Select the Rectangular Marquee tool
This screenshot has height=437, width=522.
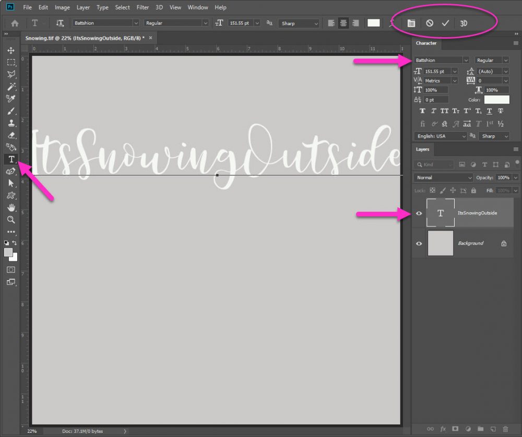(x=11, y=62)
